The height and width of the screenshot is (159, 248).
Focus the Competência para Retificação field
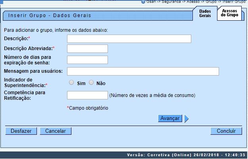[87, 95]
